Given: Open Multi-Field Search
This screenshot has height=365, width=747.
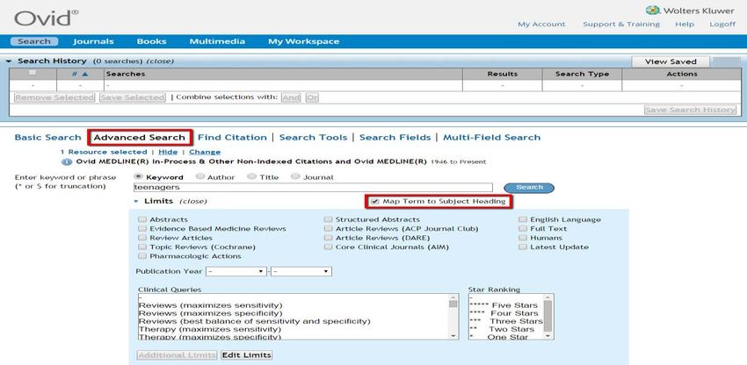Looking at the screenshot, I should click(491, 138).
